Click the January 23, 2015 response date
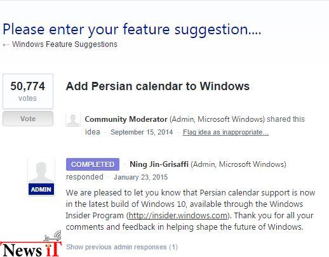329x257 pixels. tap(140, 177)
